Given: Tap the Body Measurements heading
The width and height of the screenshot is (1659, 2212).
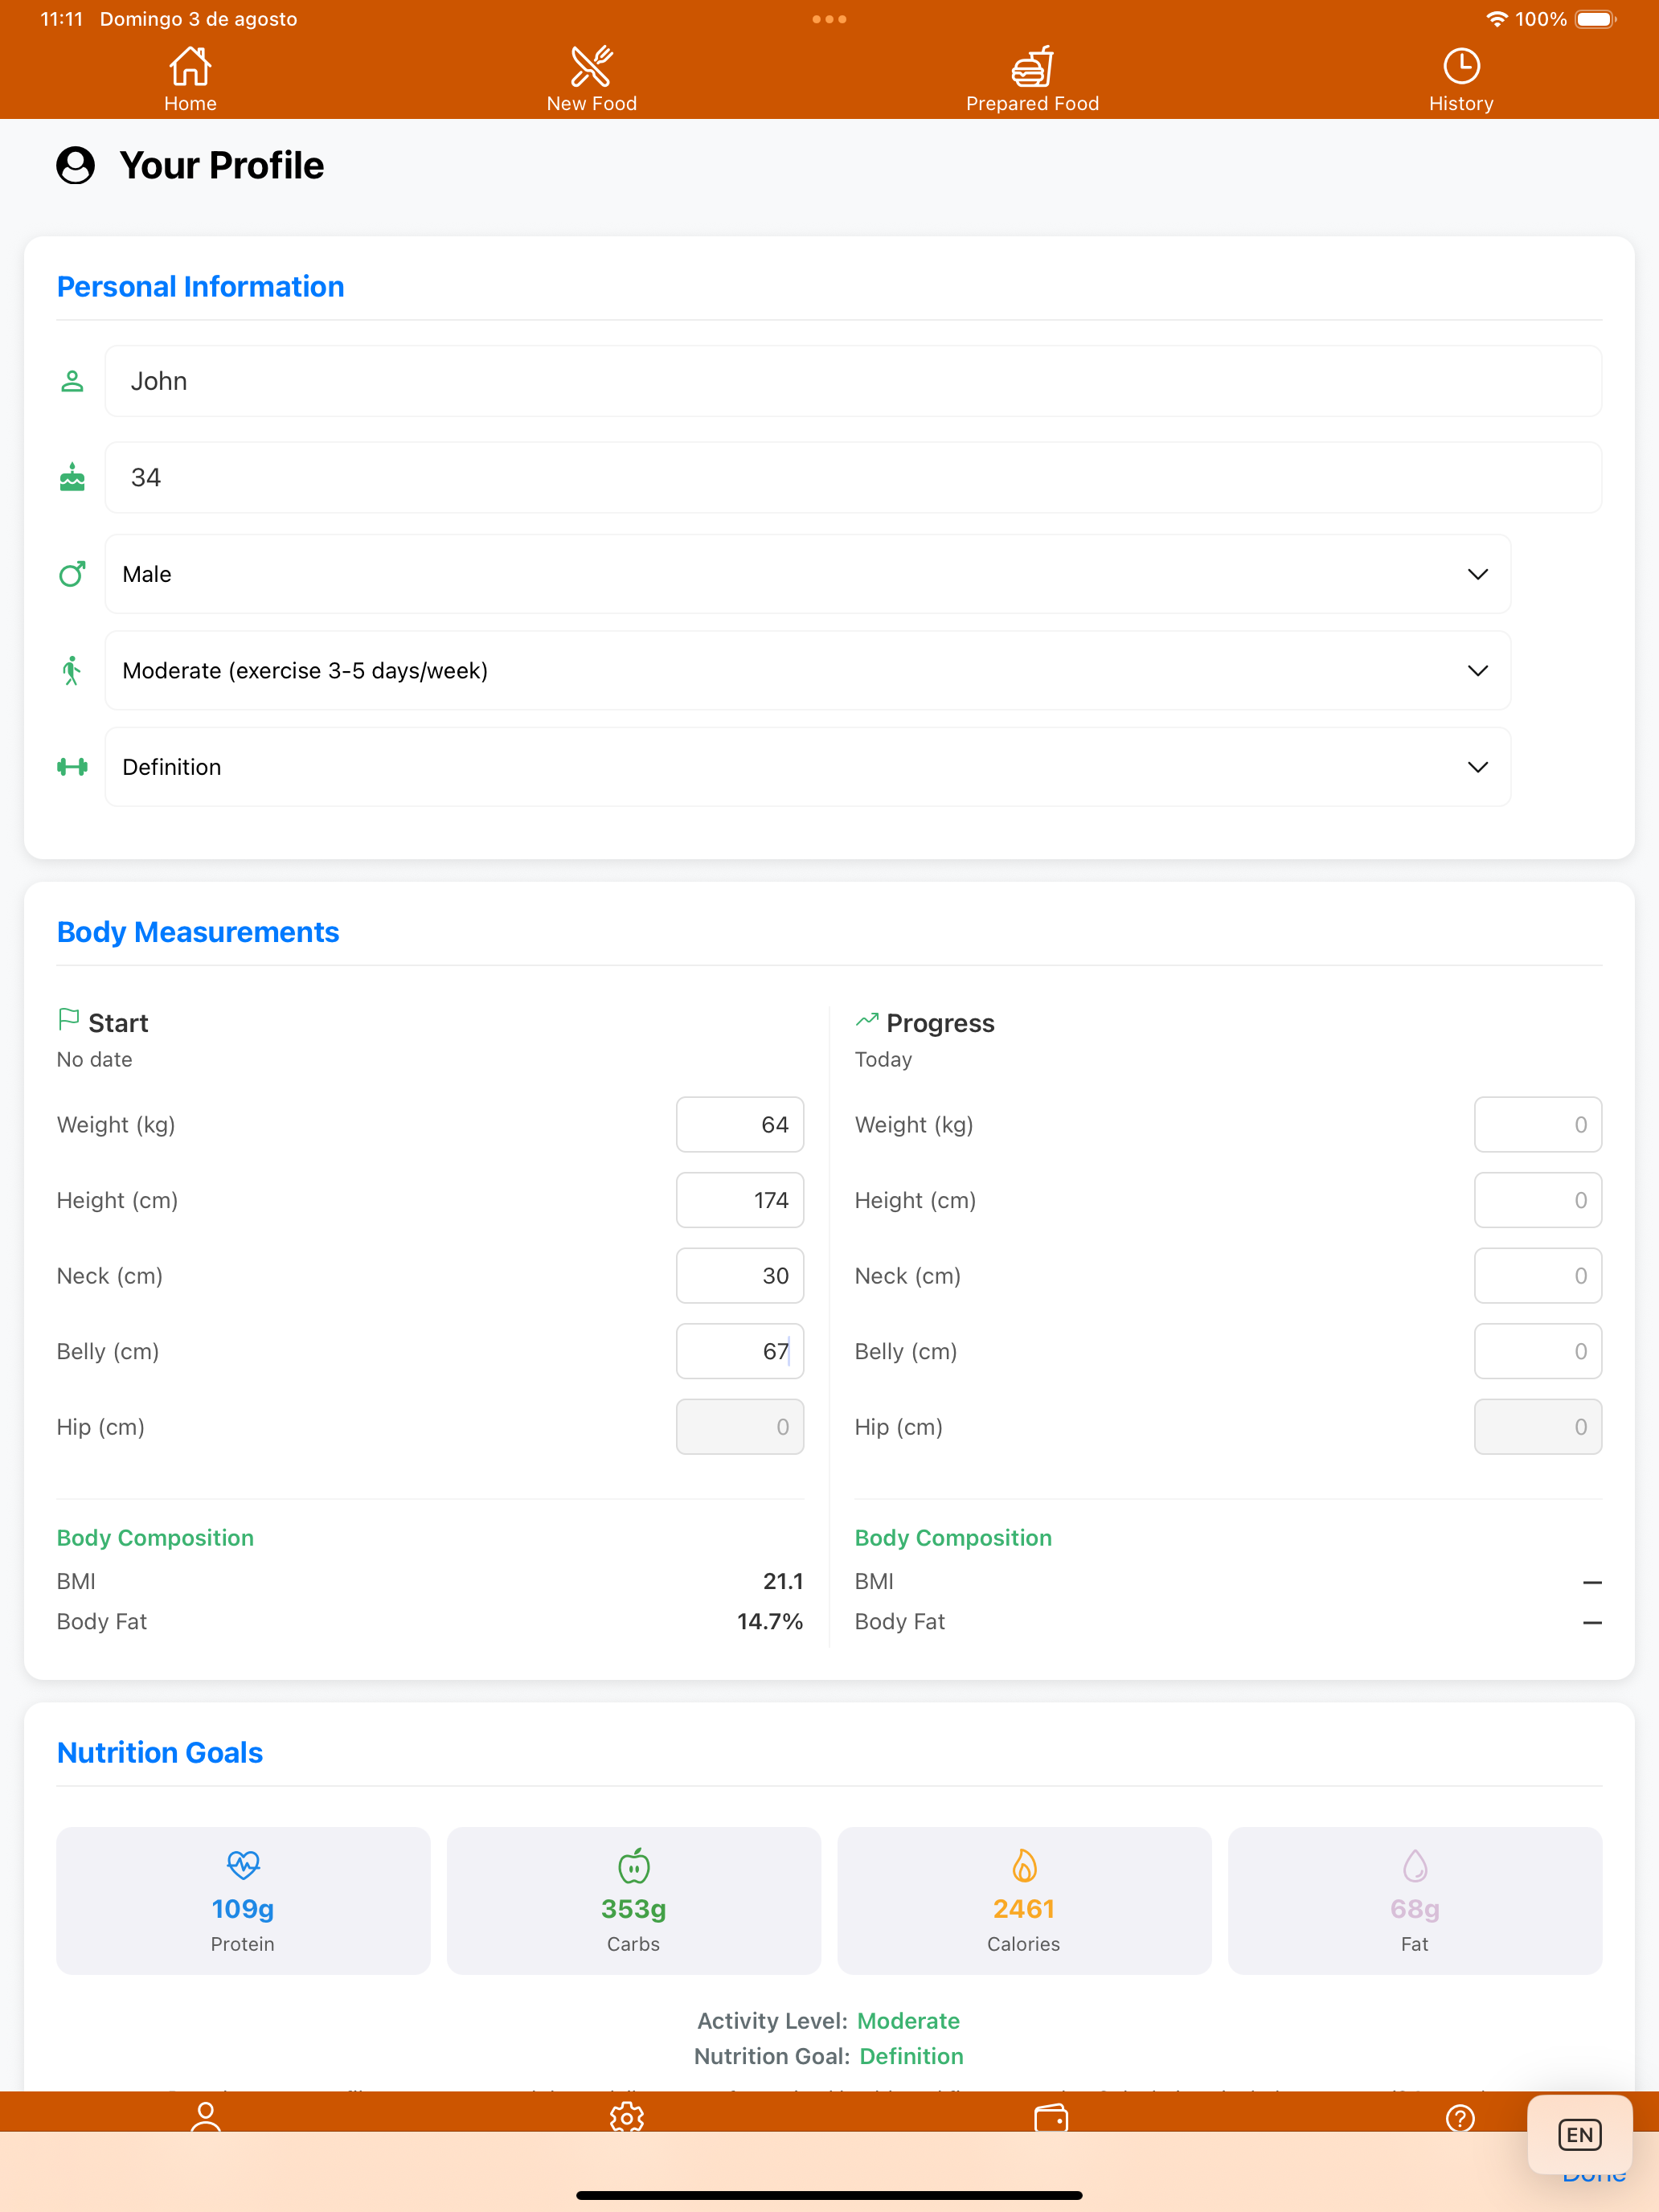Looking at the screenshot, I should click(198, 932).
